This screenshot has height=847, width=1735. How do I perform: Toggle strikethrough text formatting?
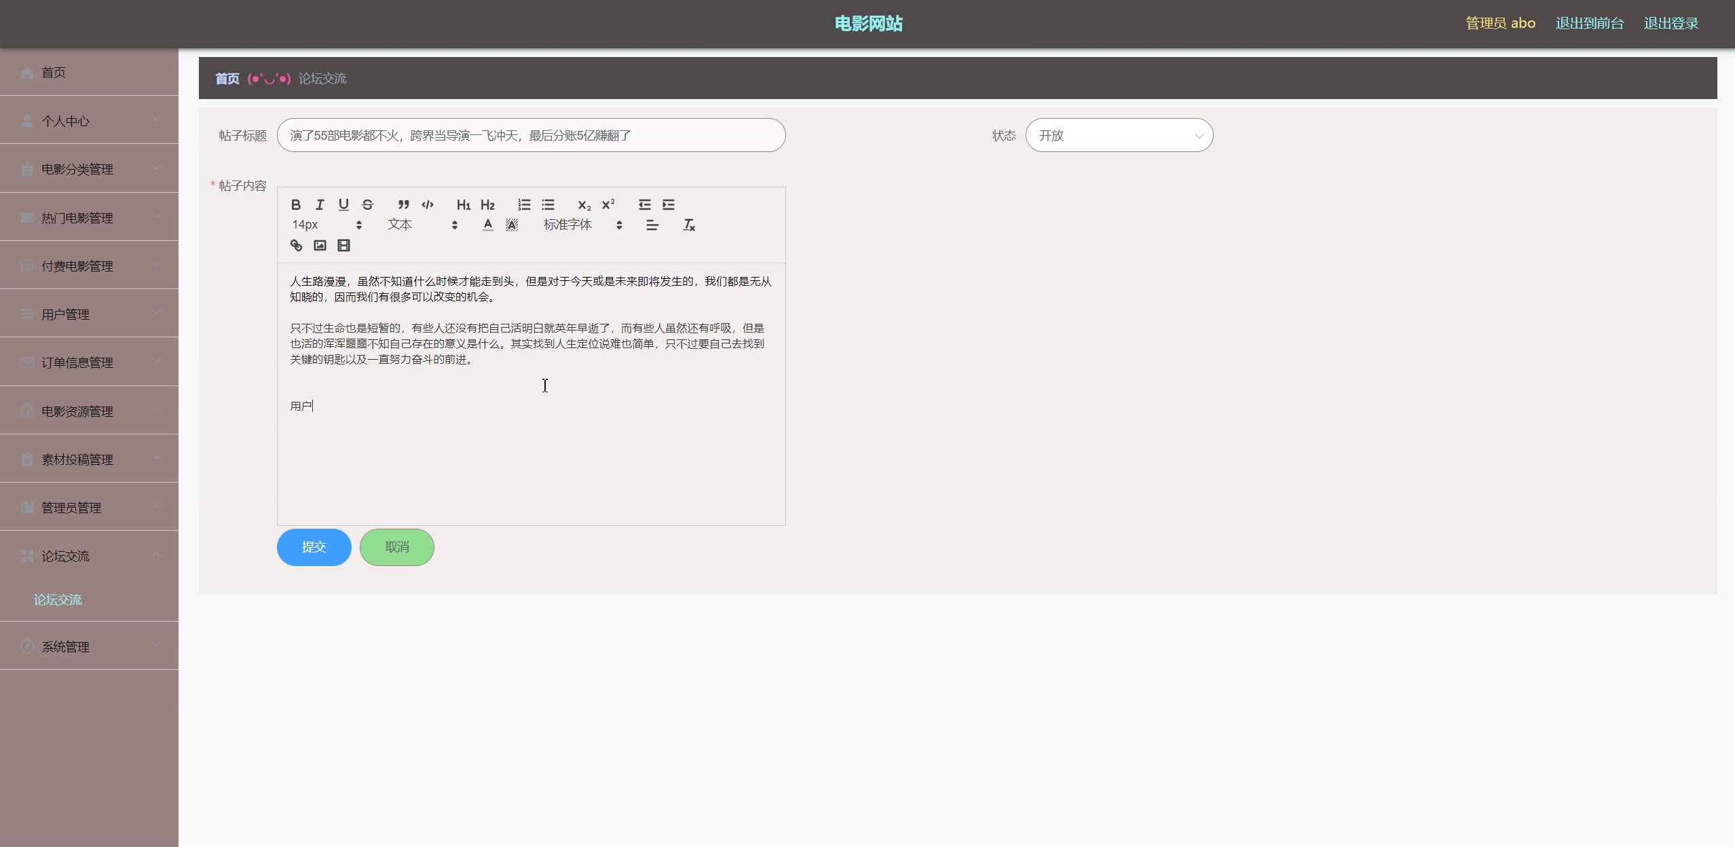367,204
